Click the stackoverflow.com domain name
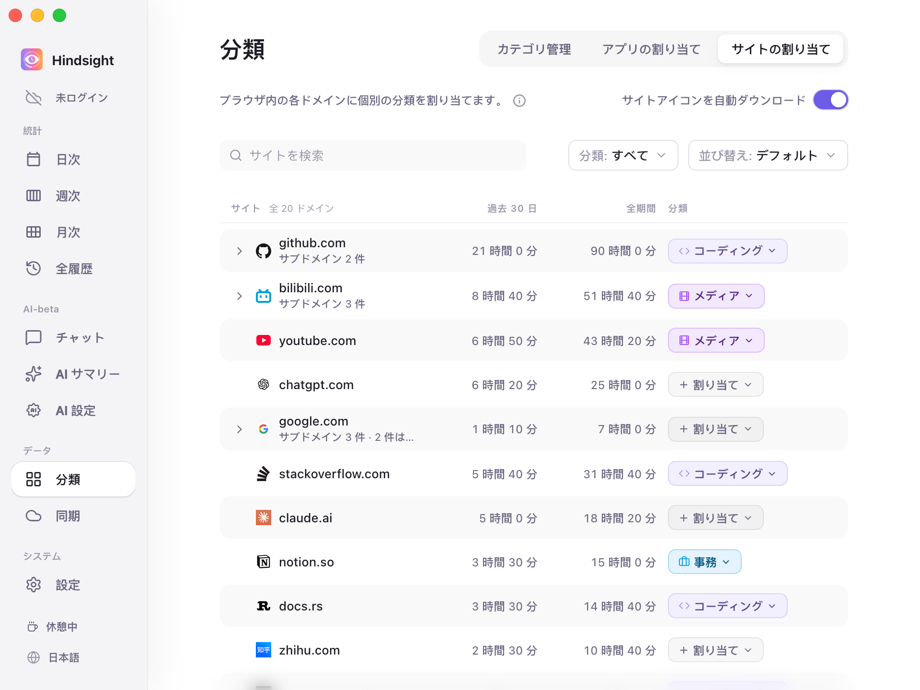This screenshot has width=920, height=690. pyautogui.click(x=334, y=474)
